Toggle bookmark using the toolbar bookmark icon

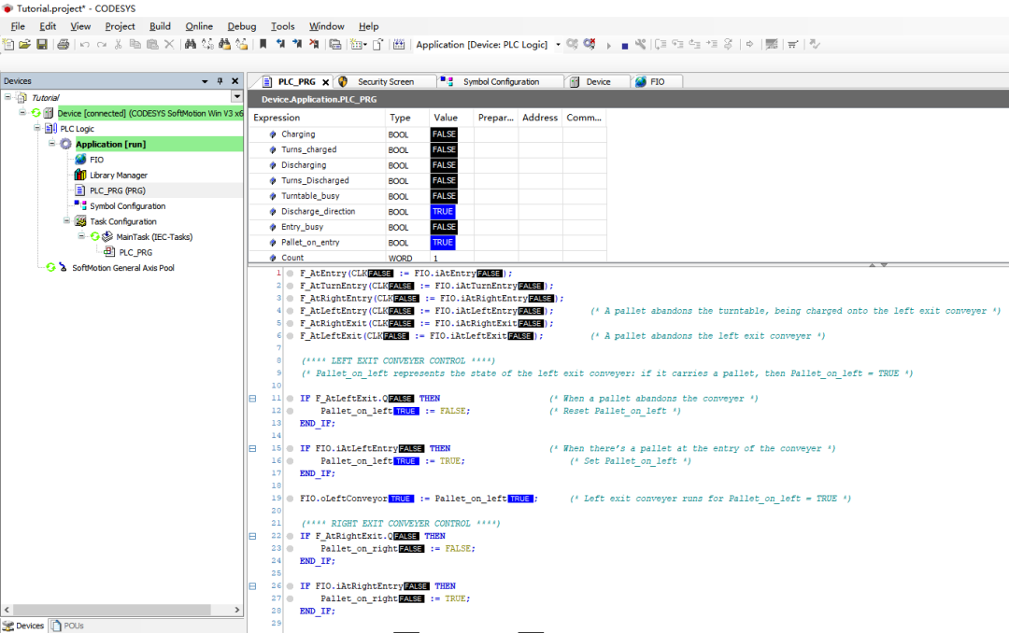tap(263, 44)
